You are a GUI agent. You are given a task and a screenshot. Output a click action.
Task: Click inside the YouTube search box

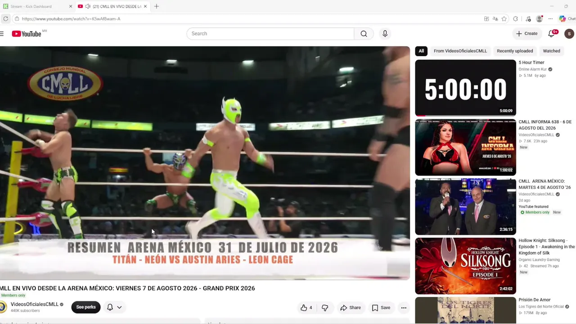[270, 34]
